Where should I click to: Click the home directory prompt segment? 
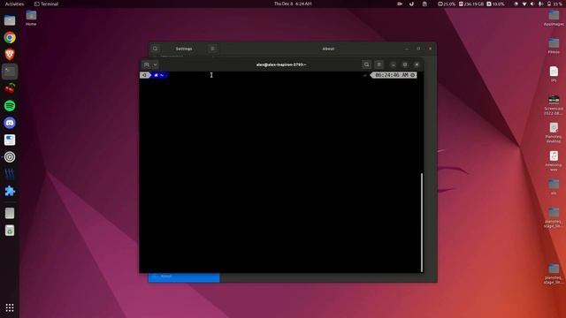point(159,75)
